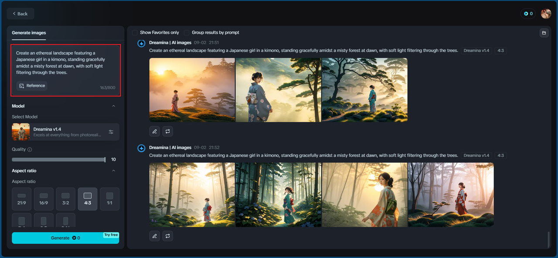Click Dreamina v1.4 tag on 21:51 result
The image size is (558, 258).
click(476, 50)
